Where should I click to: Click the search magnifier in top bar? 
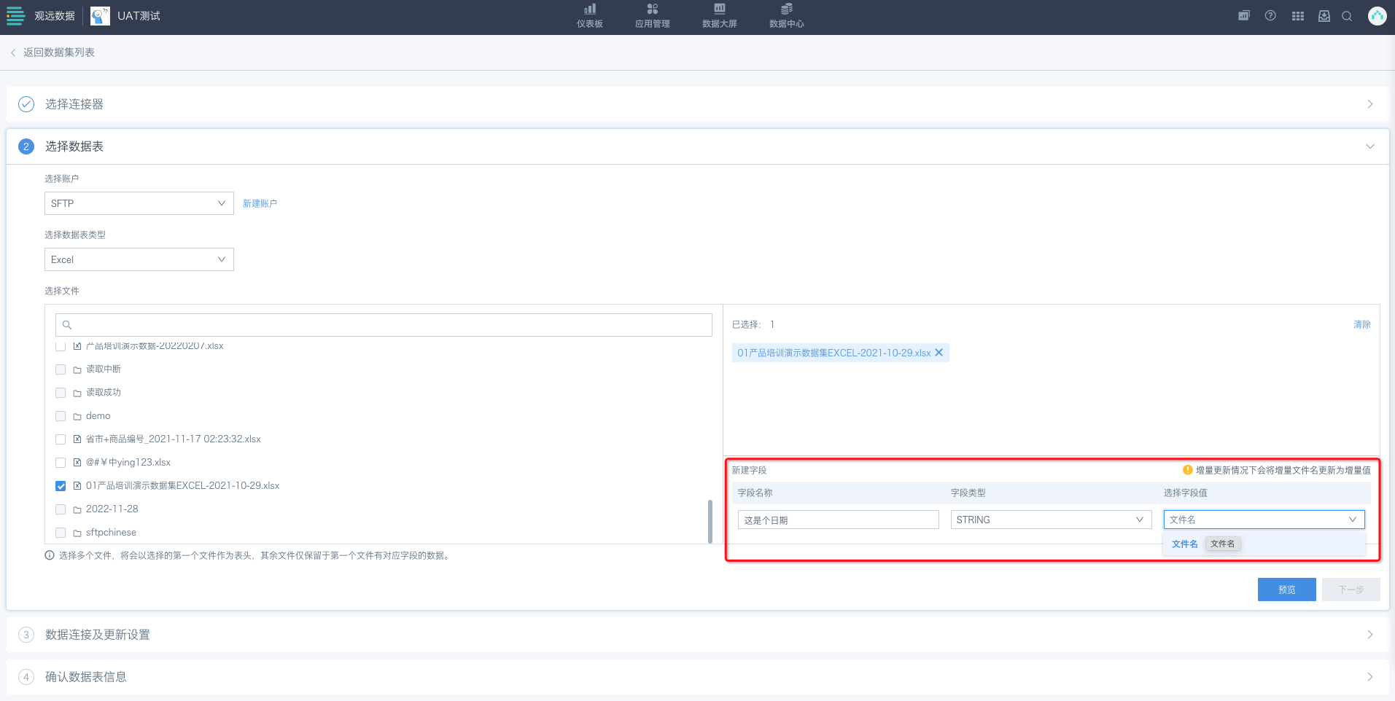coord(1347,16)
